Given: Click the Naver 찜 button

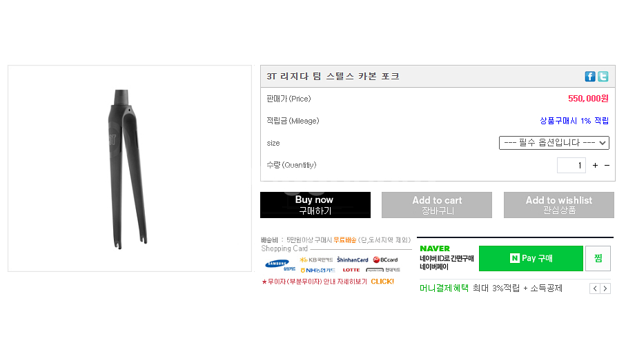Looking at the screenshot, I should tap(598, 258).
